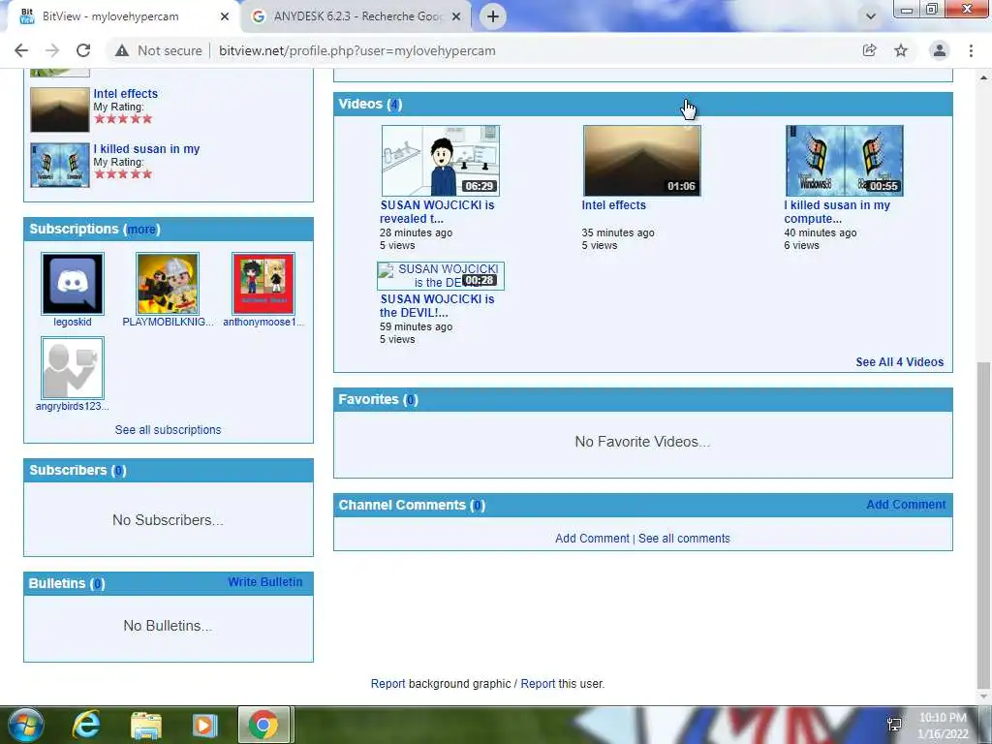Click the 28 minutes ago text

(x=416, y=232)
